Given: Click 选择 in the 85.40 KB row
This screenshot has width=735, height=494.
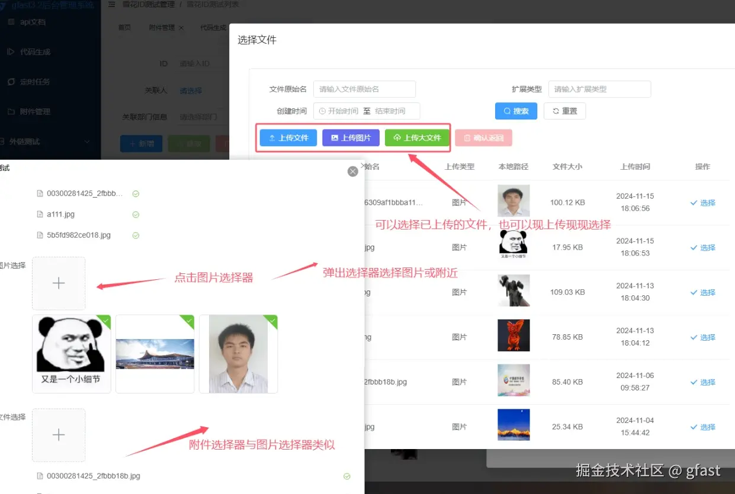Looking at the screenshot, I should [702, 383].
